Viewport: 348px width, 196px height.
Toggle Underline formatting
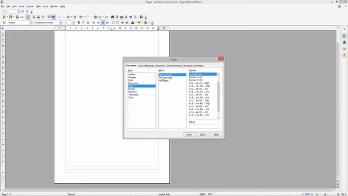(x=88, y=23)
